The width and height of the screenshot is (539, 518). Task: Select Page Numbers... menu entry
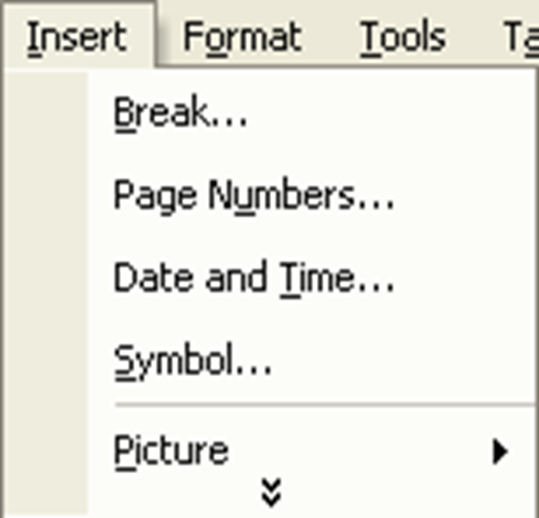(x=270, y=195)
